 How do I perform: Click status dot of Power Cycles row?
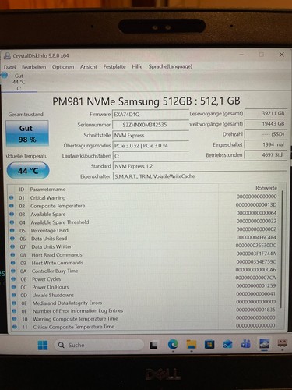tap(13, 278)
